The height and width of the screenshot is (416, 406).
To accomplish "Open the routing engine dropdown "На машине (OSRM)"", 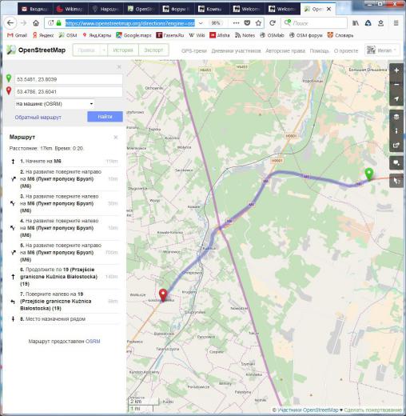I will click(x=54, y=104).
